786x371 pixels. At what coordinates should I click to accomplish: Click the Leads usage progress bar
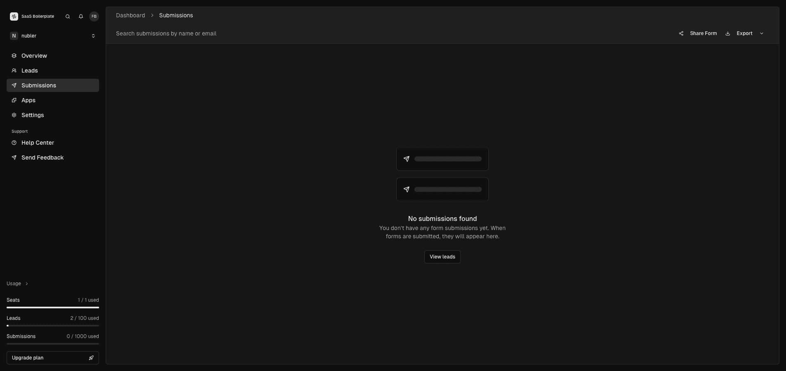tap(52, 326)
